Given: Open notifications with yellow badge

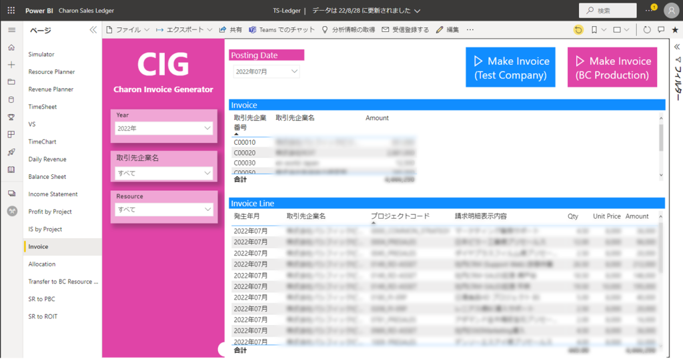Looking at the screenshot, I should click(651, 9).
